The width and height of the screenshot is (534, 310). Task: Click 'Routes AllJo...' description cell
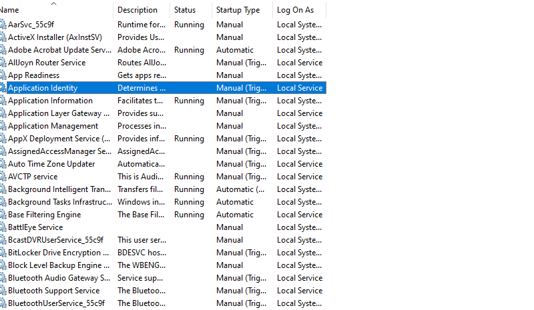pyautogui.click(x=142, y=63)
